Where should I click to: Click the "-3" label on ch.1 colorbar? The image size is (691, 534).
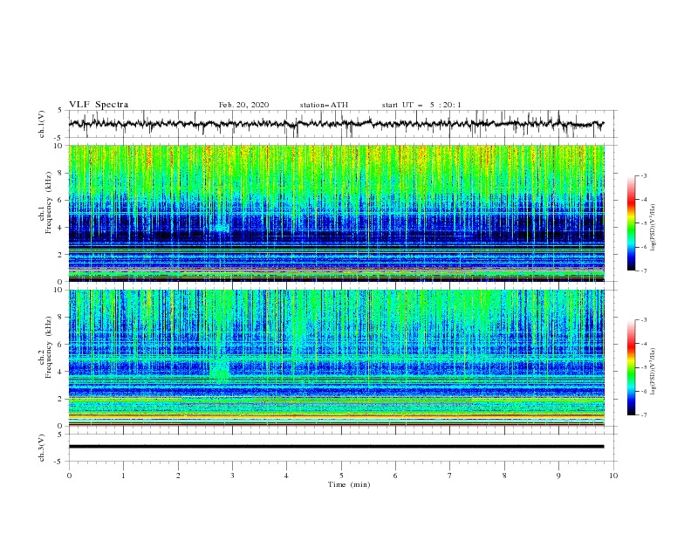tap(643, 176)
